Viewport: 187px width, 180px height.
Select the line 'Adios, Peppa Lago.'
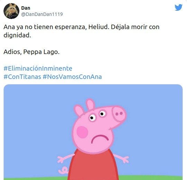tap(32, 52)
